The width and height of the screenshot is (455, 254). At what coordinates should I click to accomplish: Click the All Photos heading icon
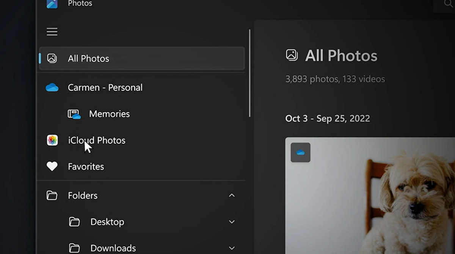292,55
